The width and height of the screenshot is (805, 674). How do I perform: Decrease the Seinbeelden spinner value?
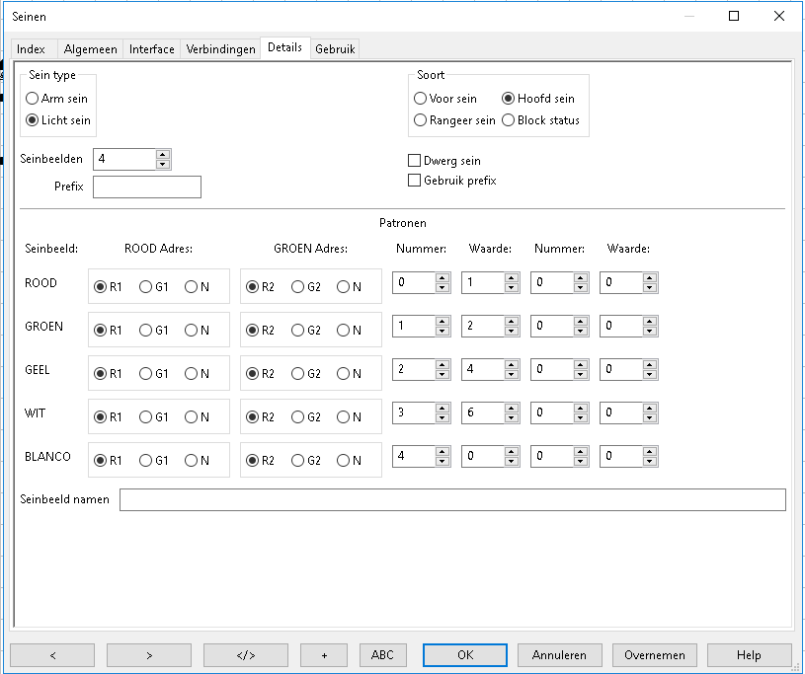coord(163,164)
